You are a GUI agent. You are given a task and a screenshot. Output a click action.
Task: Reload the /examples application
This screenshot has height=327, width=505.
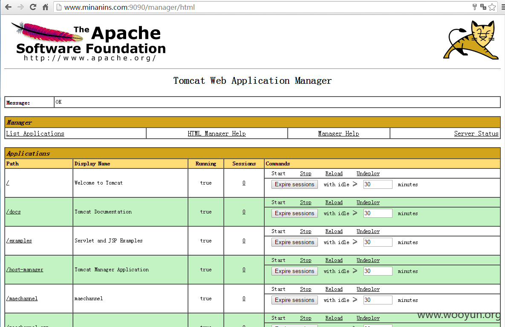334,231
